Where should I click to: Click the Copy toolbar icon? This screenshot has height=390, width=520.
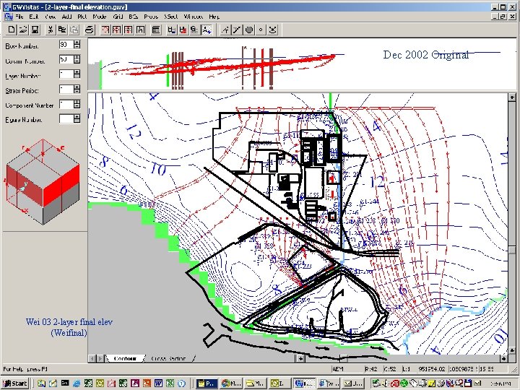(62, 30)
